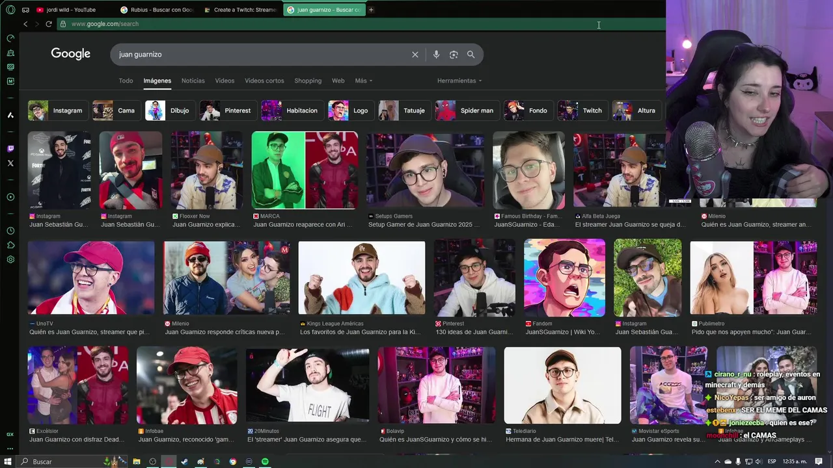Image resolution: width=833 pixels, height=468 pixels.
Task: Reload the page
Action: (x=48, y=24)
